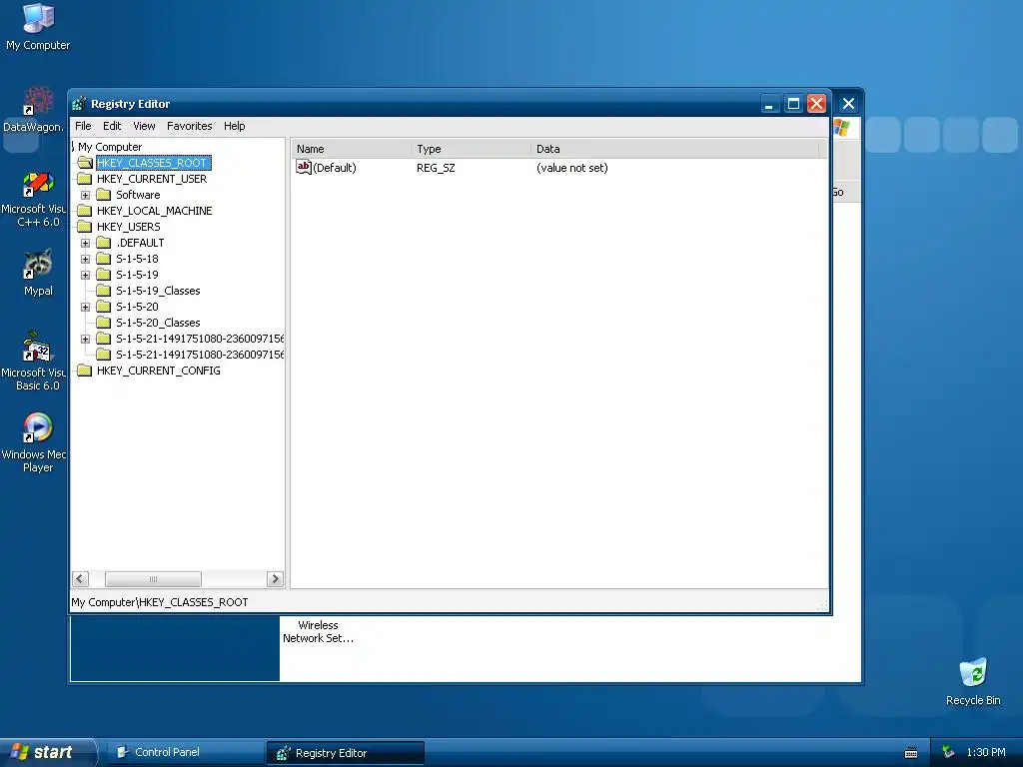Click the tree horizontal scrollbar thumb
Image resolution: width=1023 pixels, height=767 pixels.
pyautogui.click(x=153, y=578)
